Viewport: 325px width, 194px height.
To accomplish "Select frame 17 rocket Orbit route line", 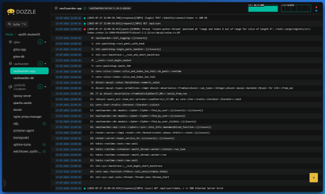I will (x=150, y=133).
